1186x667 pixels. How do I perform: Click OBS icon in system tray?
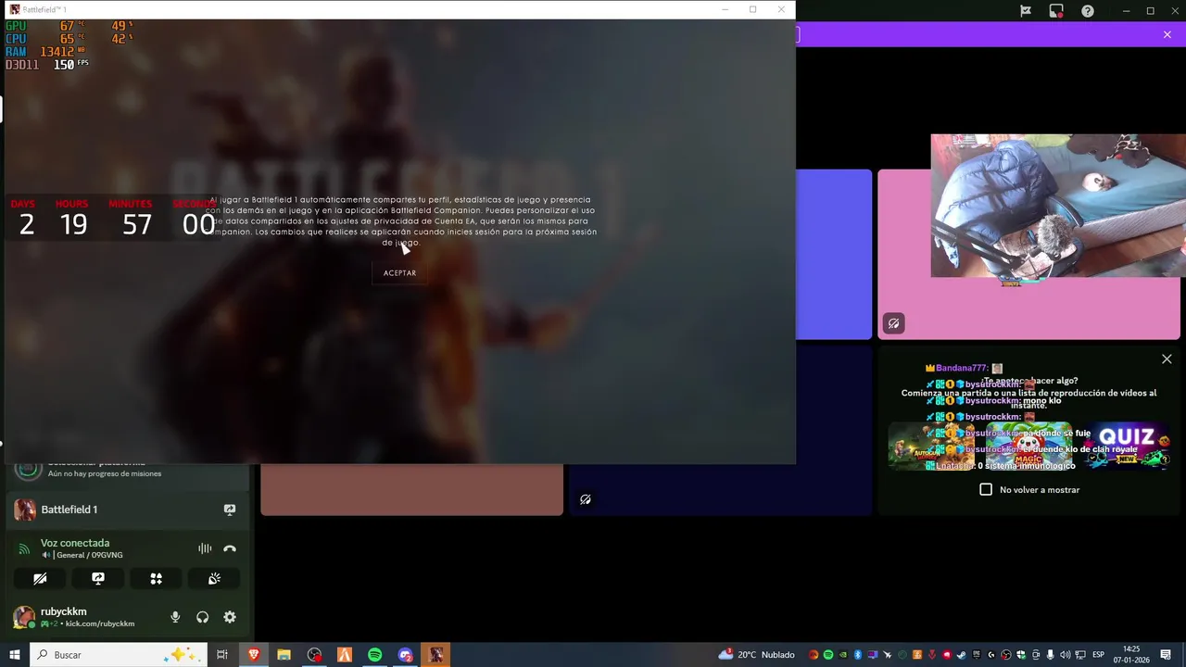pos(1006,655)
